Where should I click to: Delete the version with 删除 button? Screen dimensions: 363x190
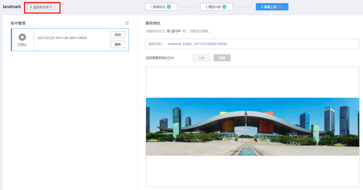tap(118, 44)
